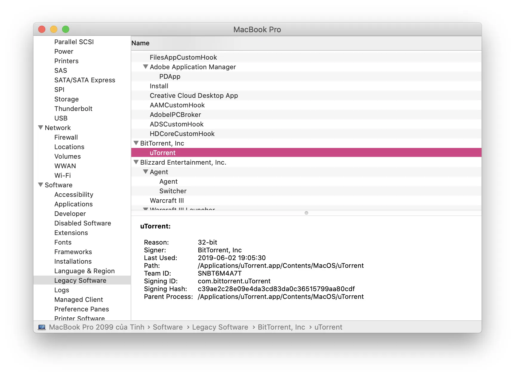Open Logs in the sidebar
Viewport: 515px width, 377px height.
tap(62, 290)
